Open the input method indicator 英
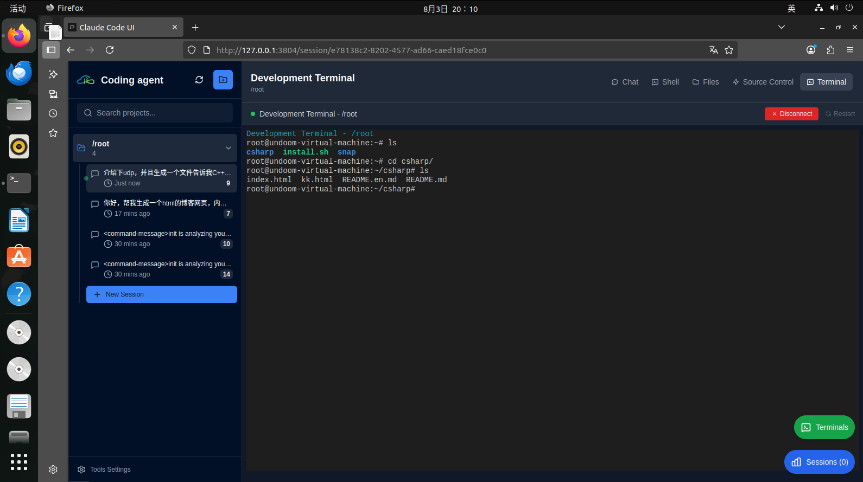 click(x=791, y=8)
